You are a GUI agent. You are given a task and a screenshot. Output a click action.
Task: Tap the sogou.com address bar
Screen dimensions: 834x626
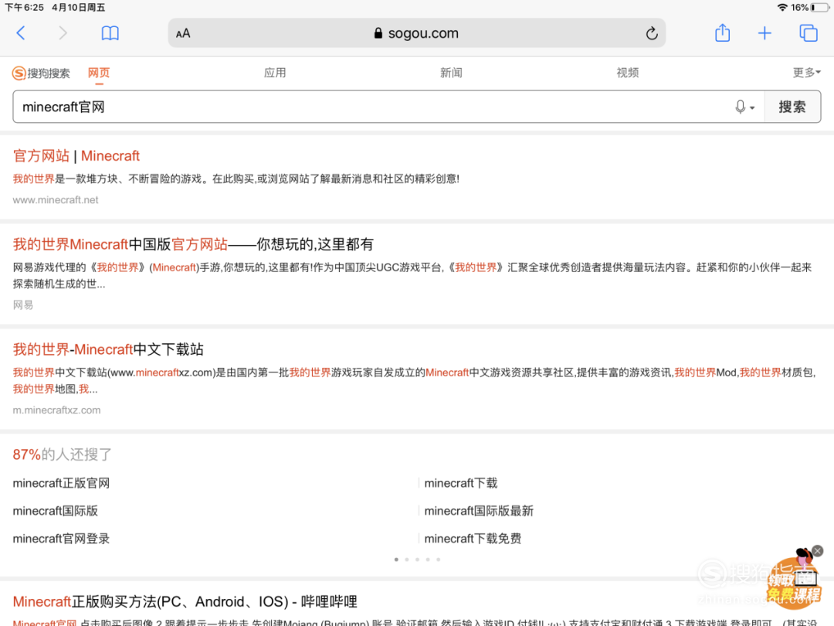click(x=416, y=33)
